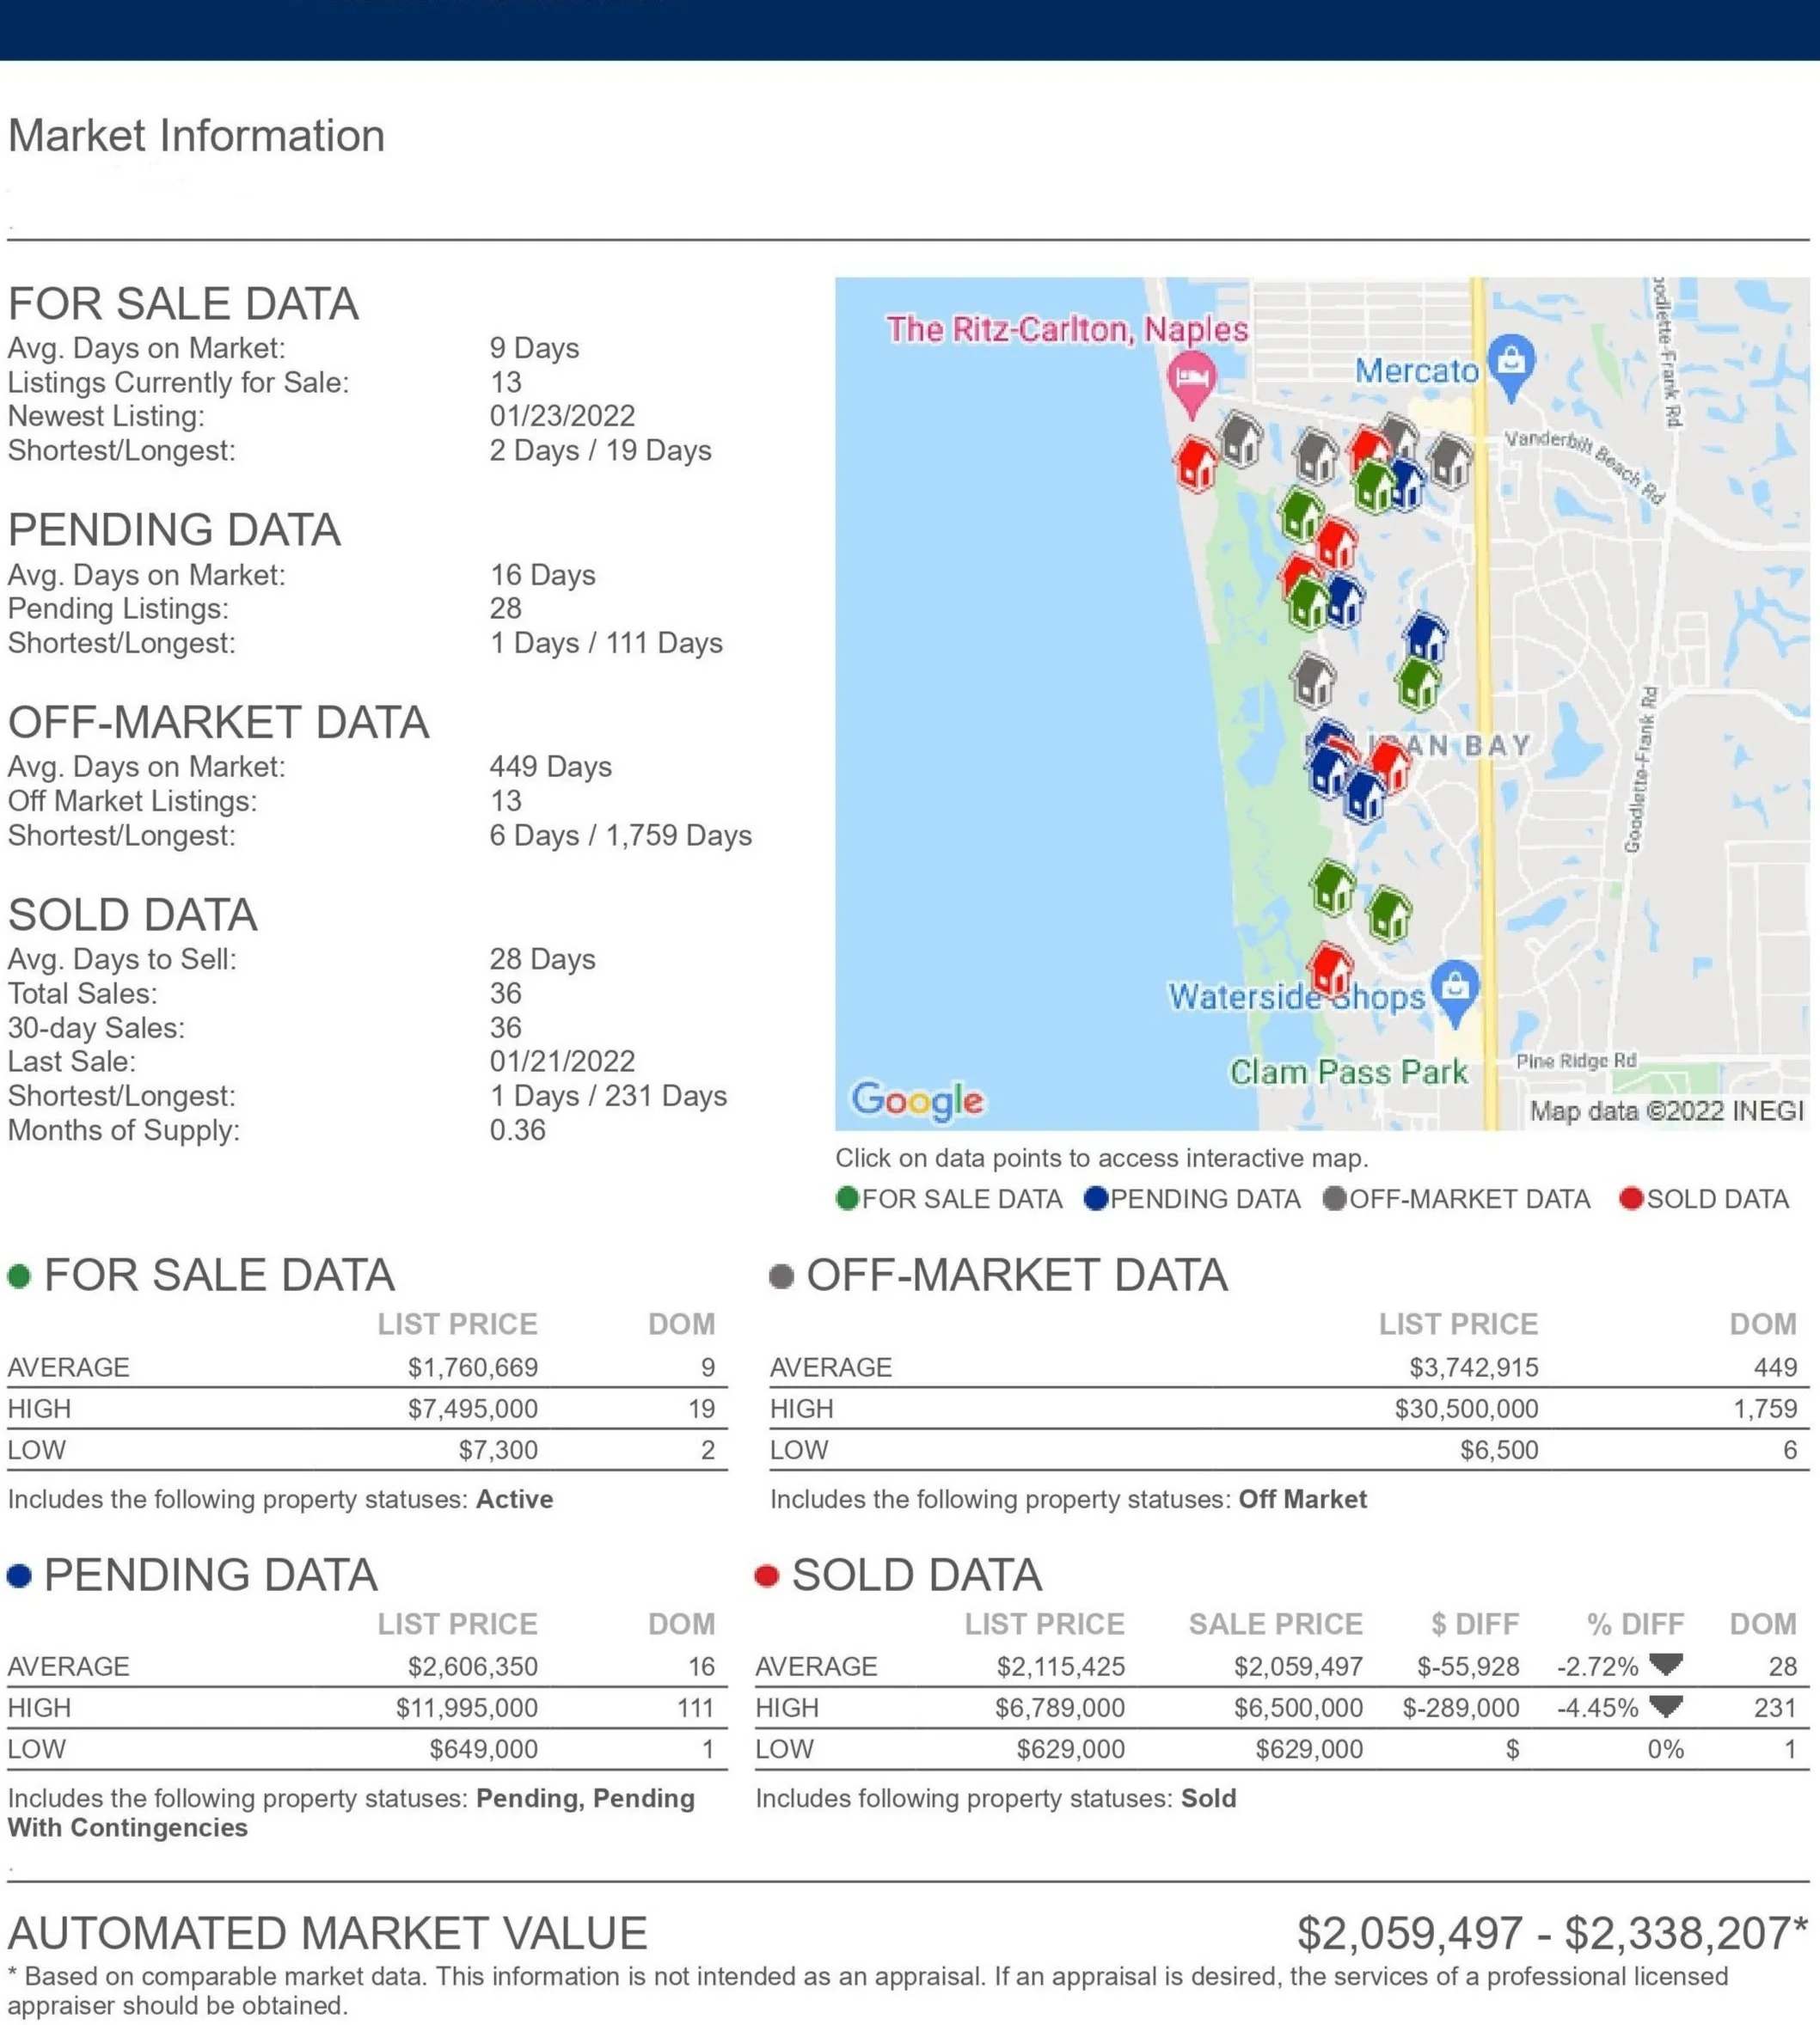The image size is (1820, 2025).
Task: Click down arrow next to -2.72% difference
Action: click(1666, 1664)
